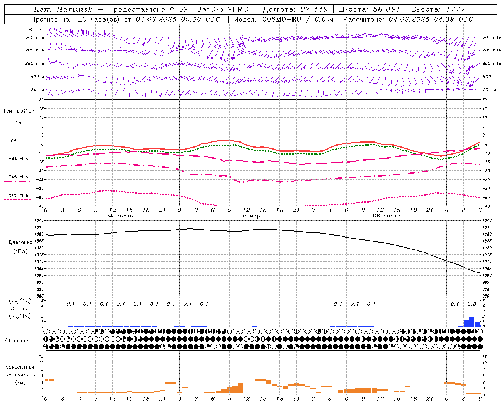
Task: Click the Модель COSMO-RU / 6.6км text
Action: (283, 19)
